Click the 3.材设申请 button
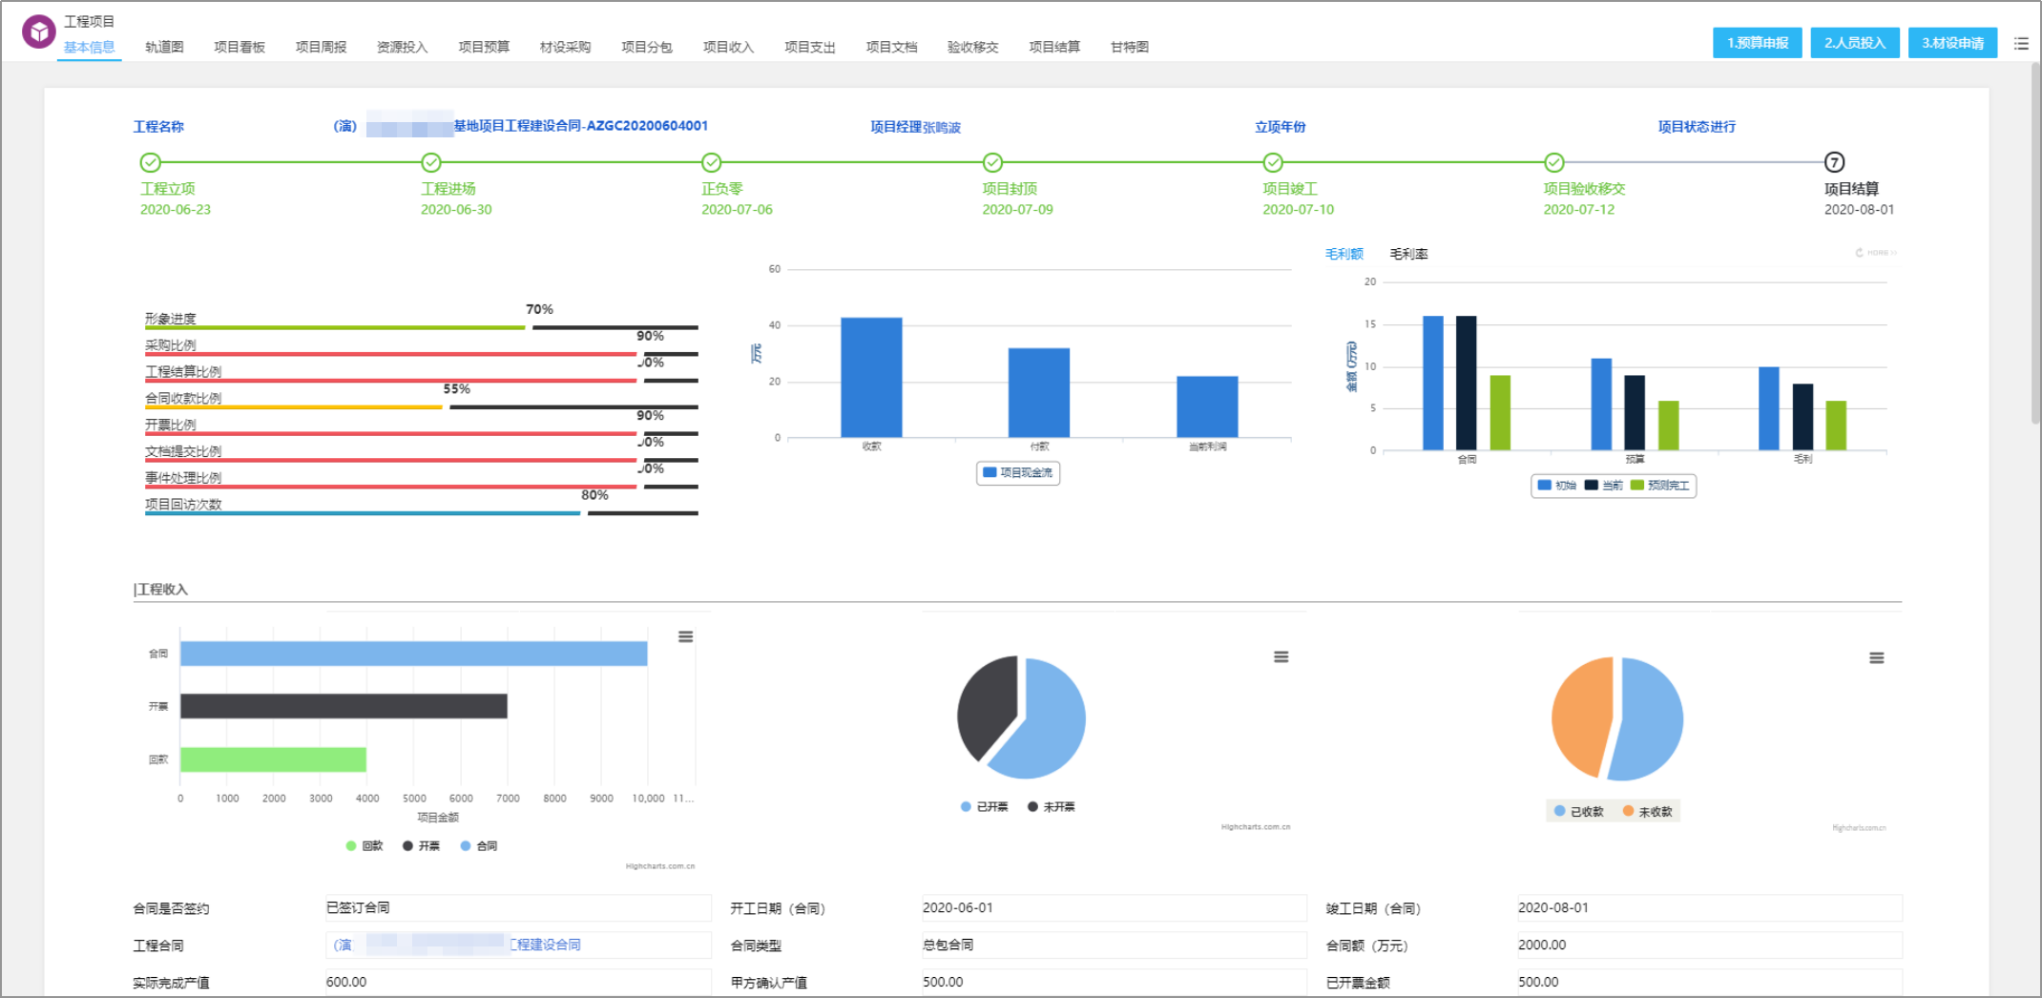 tap(1952, 43)
